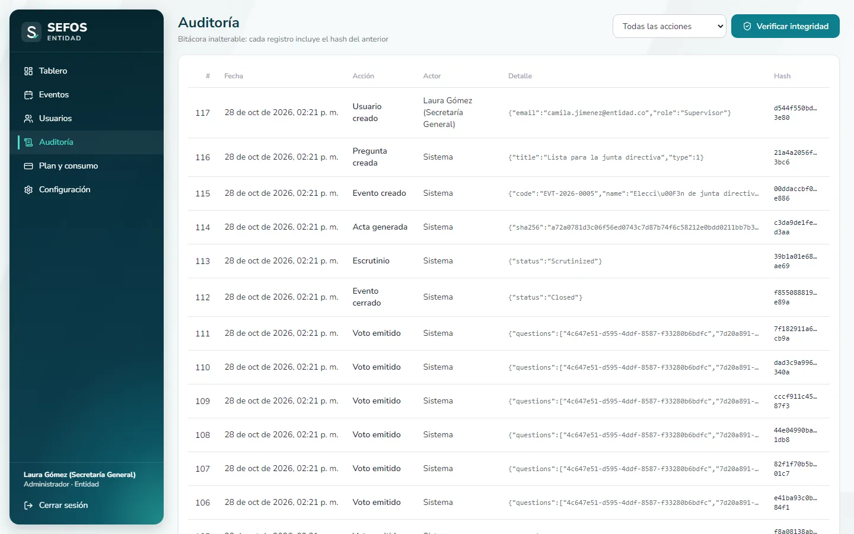Click the Lista para la junta directiva detail
854x534 pixels.
click(x=606, y=158)
